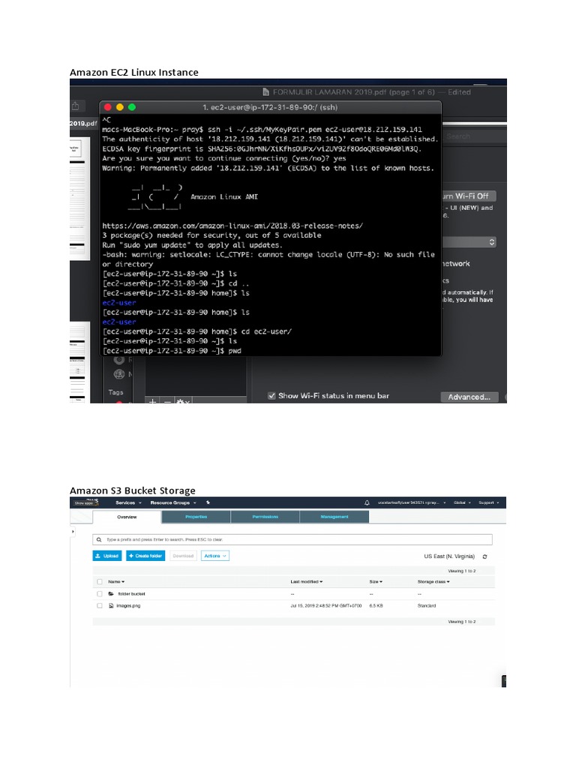Click the Upload button
The image size is (576, 768).
[x=106, y=556]
